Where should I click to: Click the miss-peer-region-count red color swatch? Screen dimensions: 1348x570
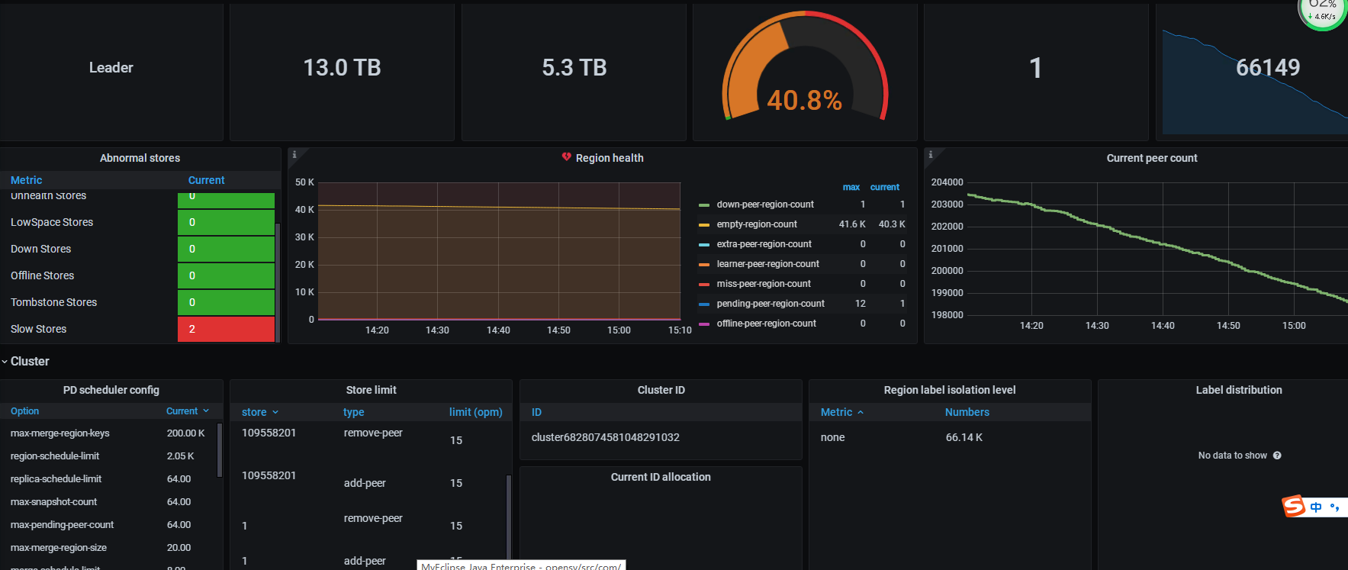click(x=704, y=285)
